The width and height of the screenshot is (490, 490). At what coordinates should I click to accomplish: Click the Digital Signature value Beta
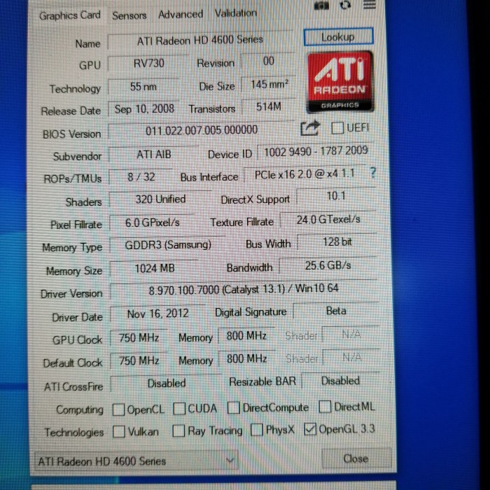pyautogui.click(x=336, y=311)
